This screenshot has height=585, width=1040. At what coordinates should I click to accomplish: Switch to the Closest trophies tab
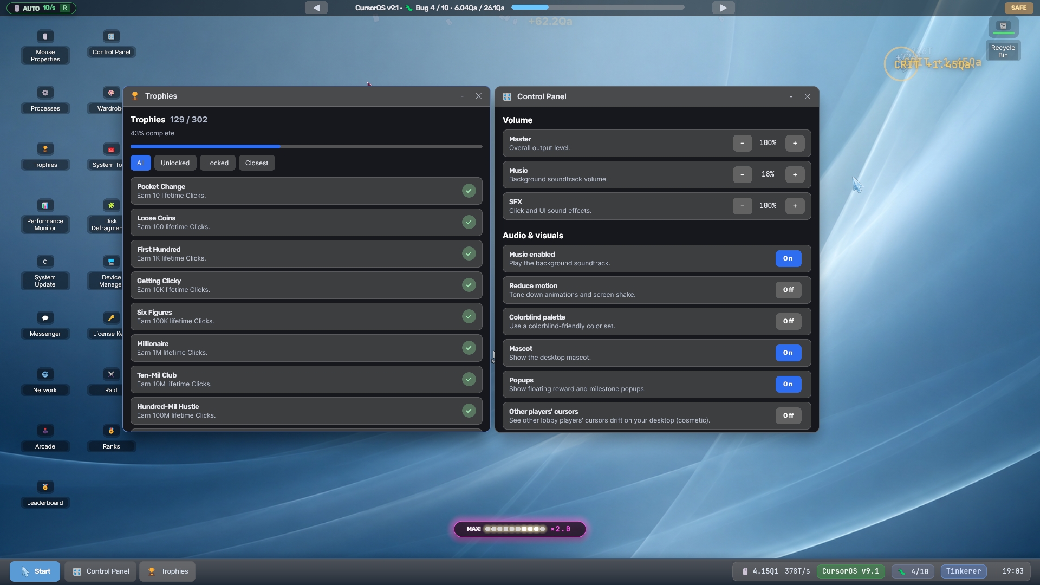257,163
